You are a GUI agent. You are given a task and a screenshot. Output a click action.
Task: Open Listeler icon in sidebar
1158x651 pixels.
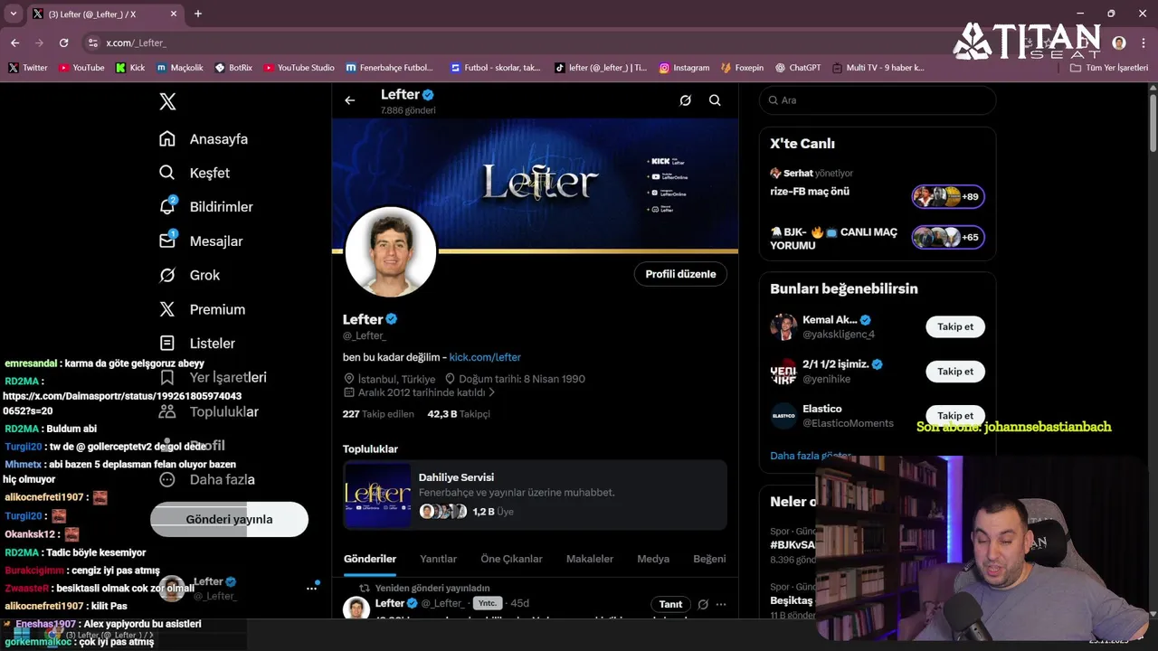click(x=166, y=344)
